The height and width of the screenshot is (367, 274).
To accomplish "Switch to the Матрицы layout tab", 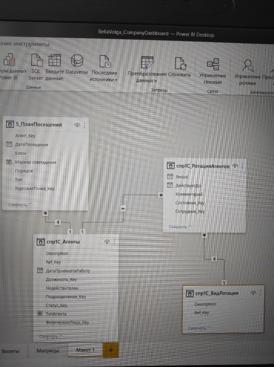I will tap(48, 351).
